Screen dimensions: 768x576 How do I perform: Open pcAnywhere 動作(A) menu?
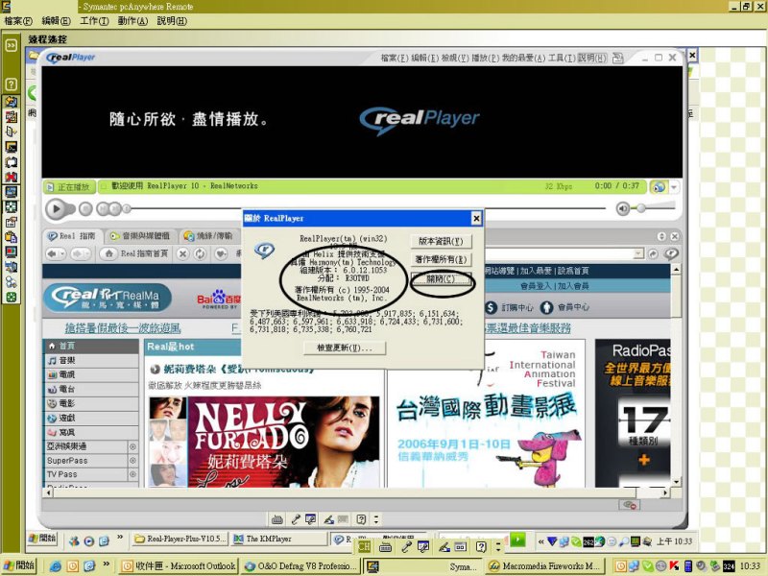(132, 21)
